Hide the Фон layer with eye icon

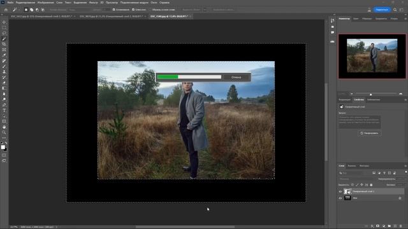(340, 198)
